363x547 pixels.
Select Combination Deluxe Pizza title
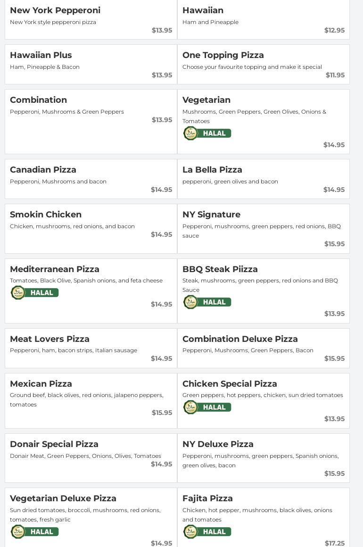point(240,339)
